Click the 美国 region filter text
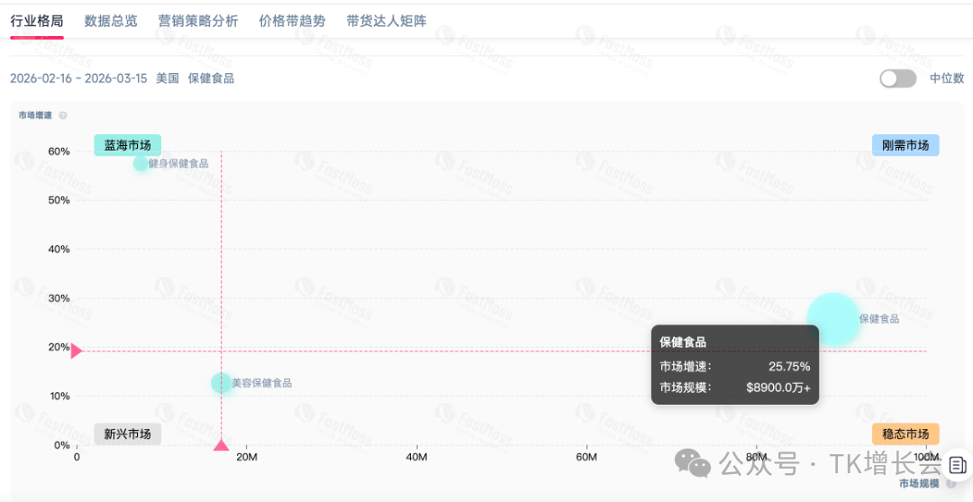 pos(168,78)
